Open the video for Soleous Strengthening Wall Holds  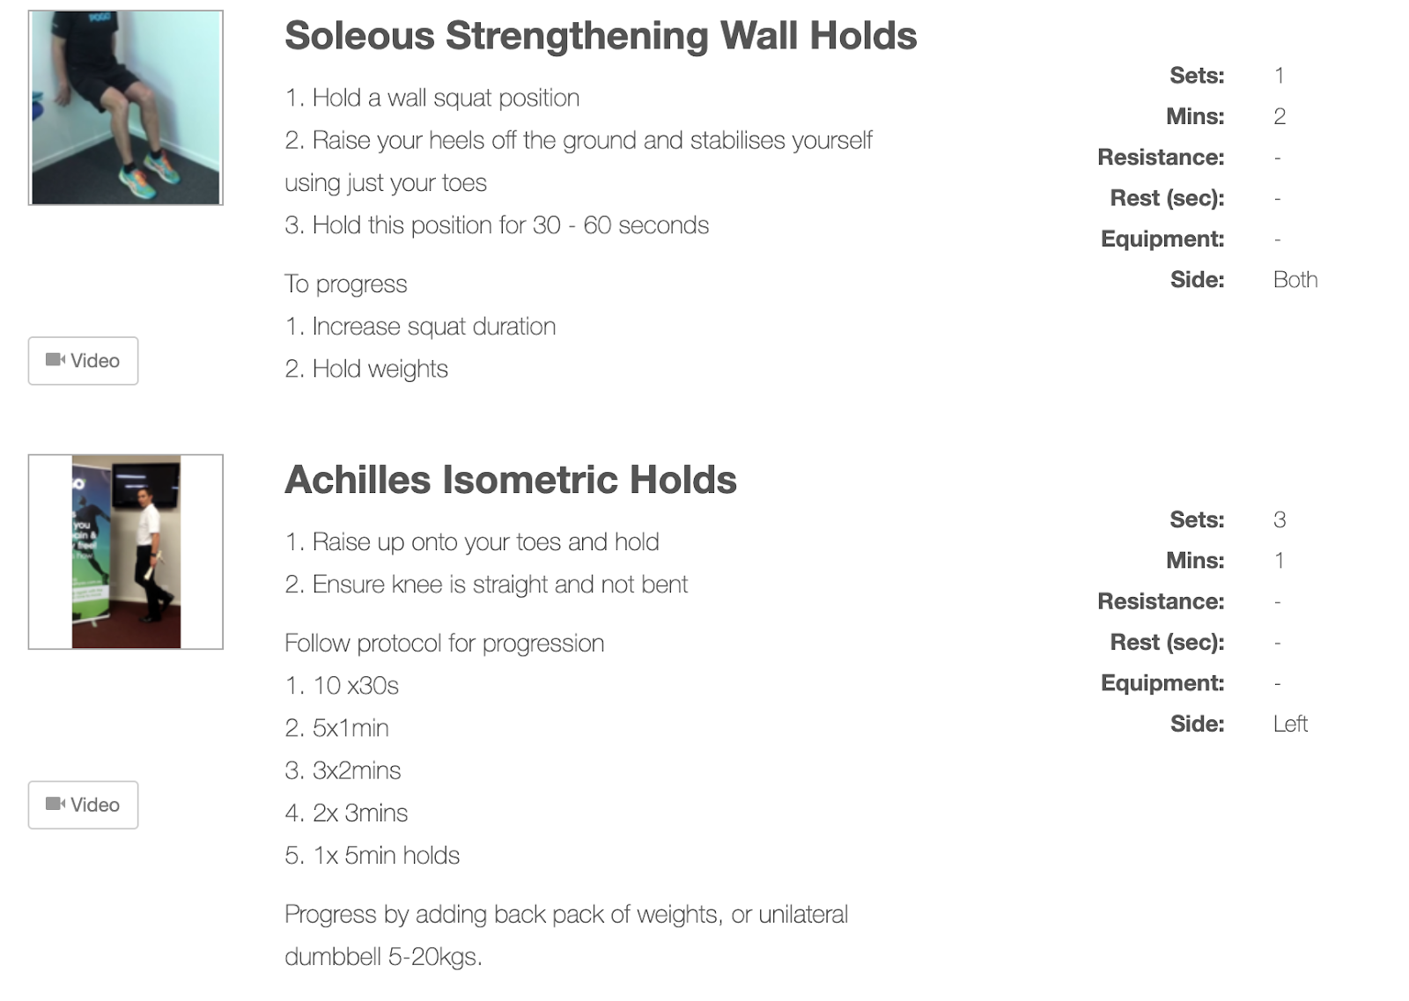(84, 361)
